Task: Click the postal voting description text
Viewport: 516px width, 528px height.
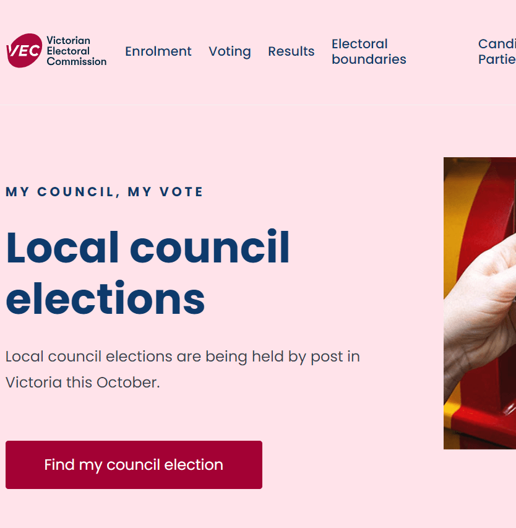Action: [183, 369]
